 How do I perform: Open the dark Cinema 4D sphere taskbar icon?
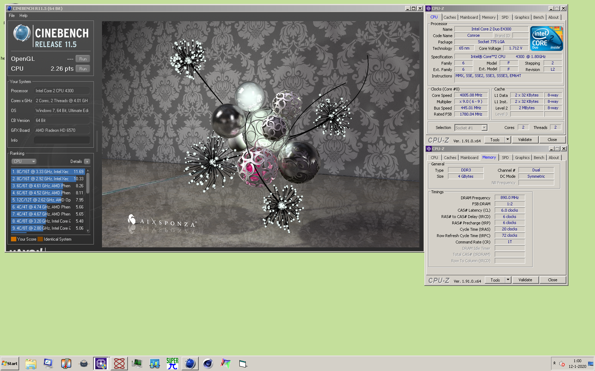click(208, 363)
